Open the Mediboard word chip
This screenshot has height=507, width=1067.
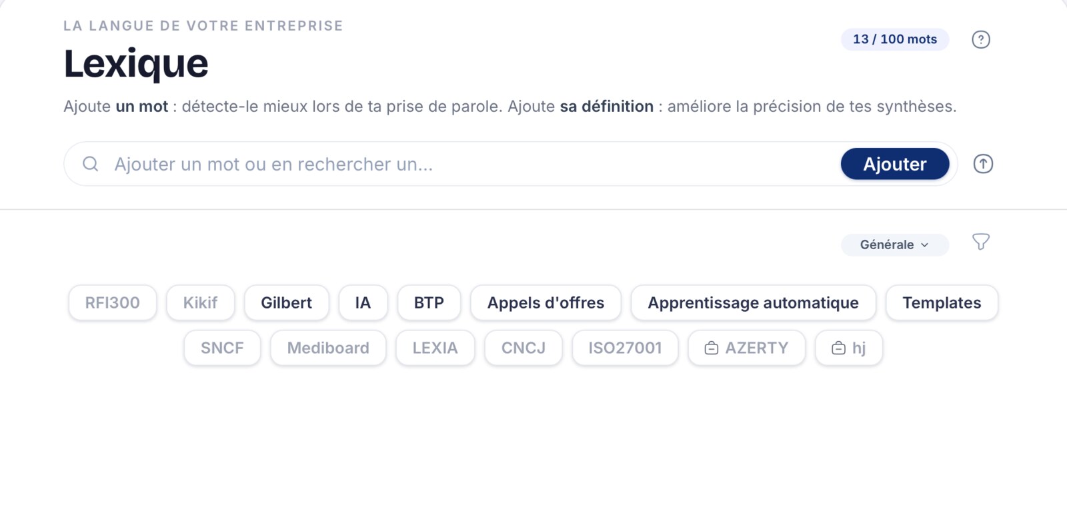point(328,348)
